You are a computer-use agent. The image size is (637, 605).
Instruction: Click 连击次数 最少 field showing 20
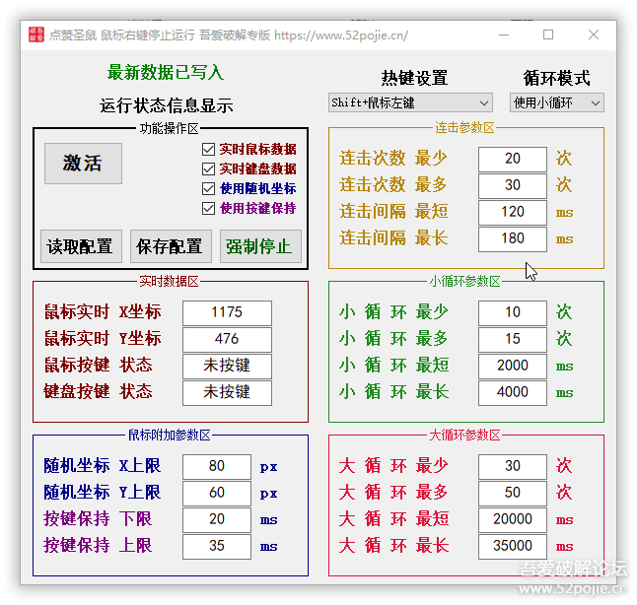click(x=513, y=159)
